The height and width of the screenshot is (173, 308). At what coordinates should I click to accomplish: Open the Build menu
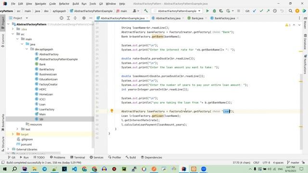point(76,4)
